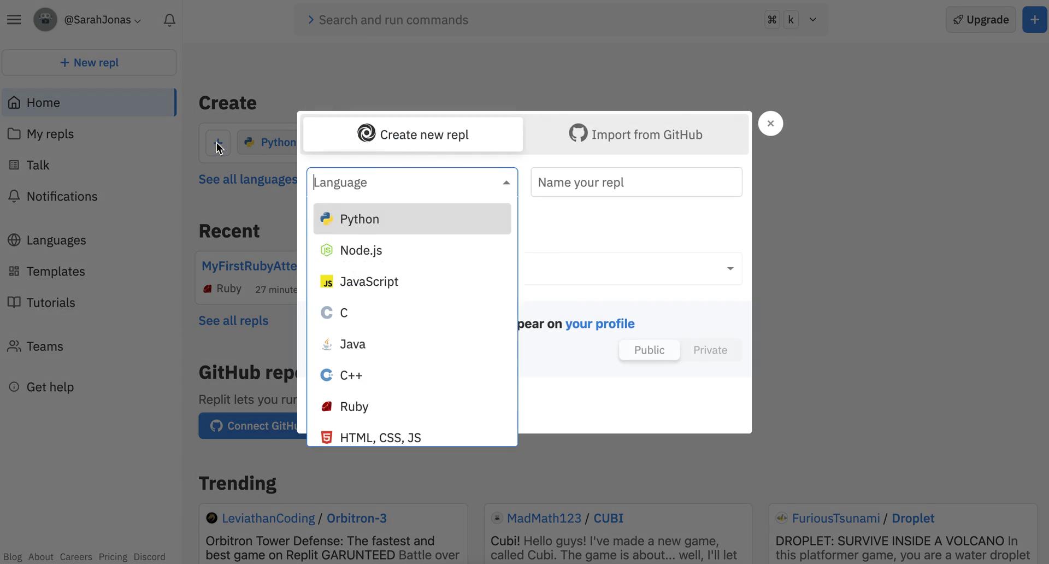Choose Ruby from the language list
Screen dimensions: 1049x564
354,407
